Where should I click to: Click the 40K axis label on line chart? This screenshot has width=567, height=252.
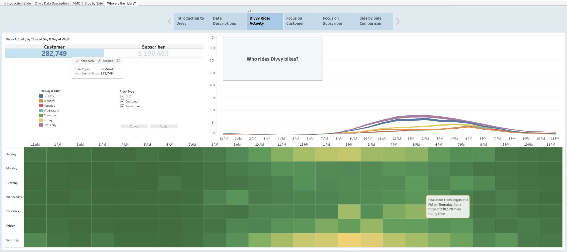[x=213, y=38]
